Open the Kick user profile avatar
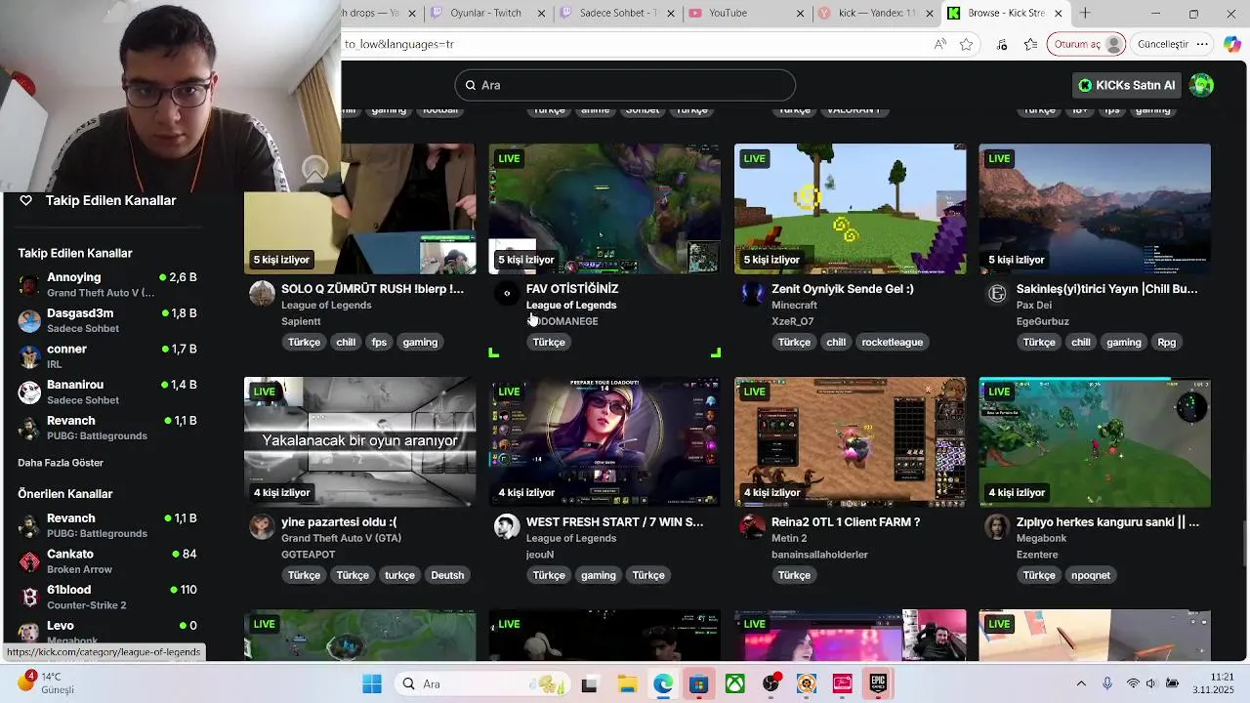 click(x=1201, y=85)
